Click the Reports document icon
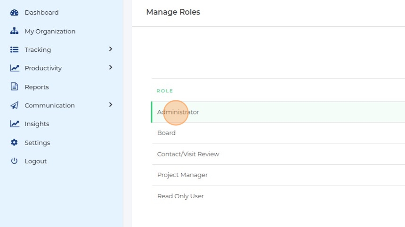Viewport: 405px width, 227px height. (14, 87)
